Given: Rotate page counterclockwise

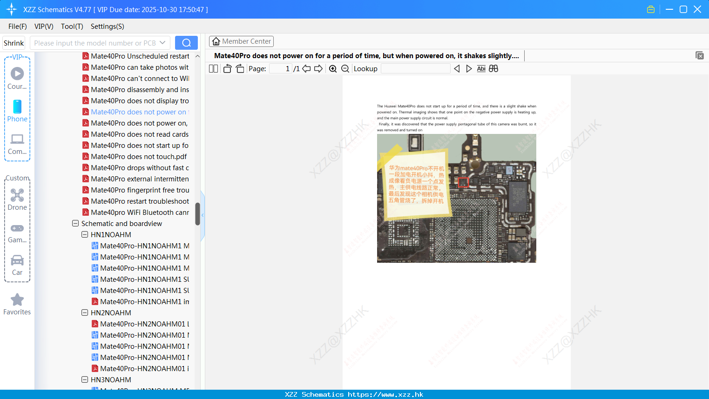Looking at the screenshot, I should click(227, 68).
